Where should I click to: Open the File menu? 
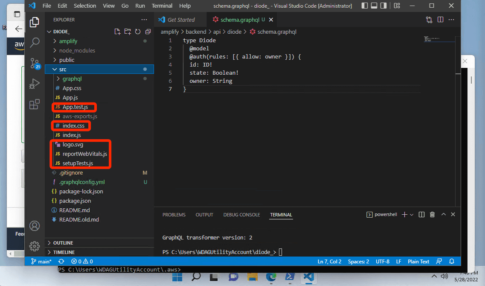point(46,6)
